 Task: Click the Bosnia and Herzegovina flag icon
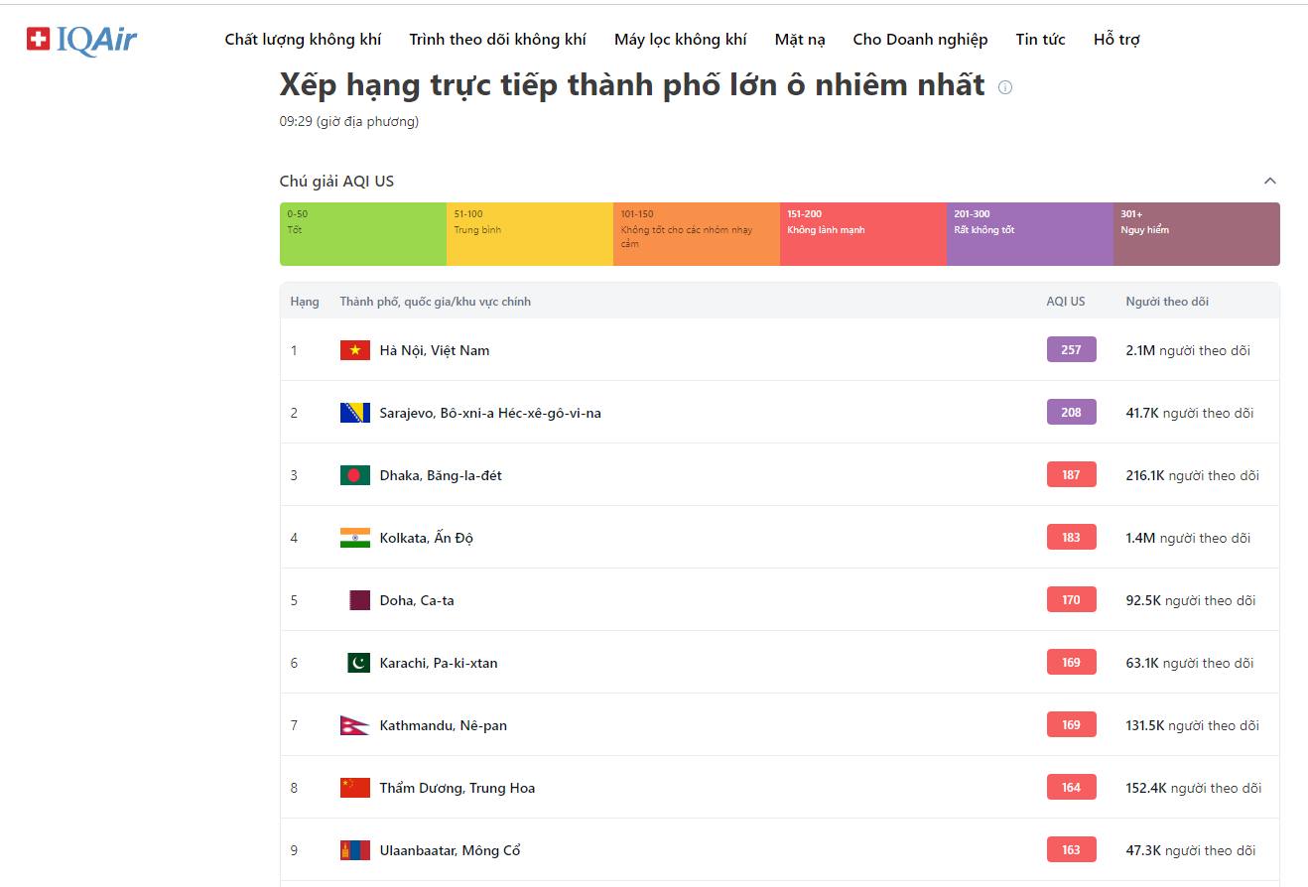click(354, 413)
